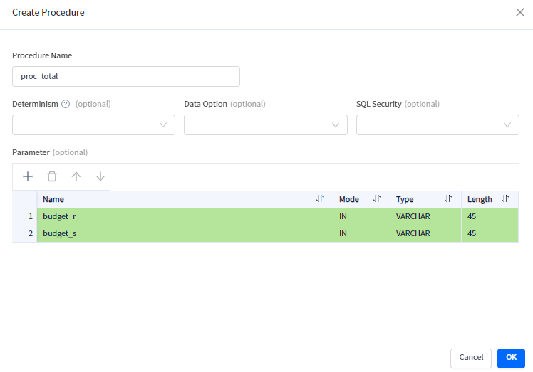Select row number 2 header

point(25,233)
